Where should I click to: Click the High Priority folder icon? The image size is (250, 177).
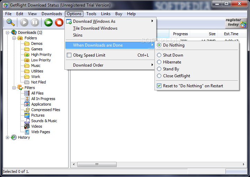coord(27,55)
